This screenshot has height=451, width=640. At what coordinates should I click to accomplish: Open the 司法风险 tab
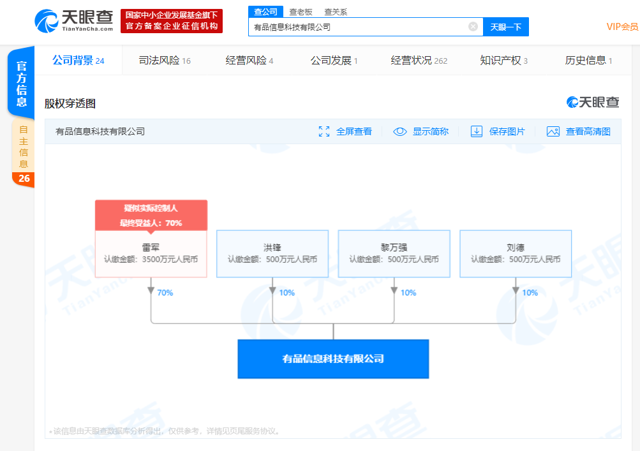tap(159, 59)
